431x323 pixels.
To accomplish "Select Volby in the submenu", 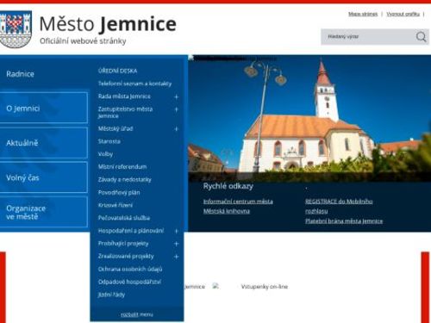I will coord(105,154).
